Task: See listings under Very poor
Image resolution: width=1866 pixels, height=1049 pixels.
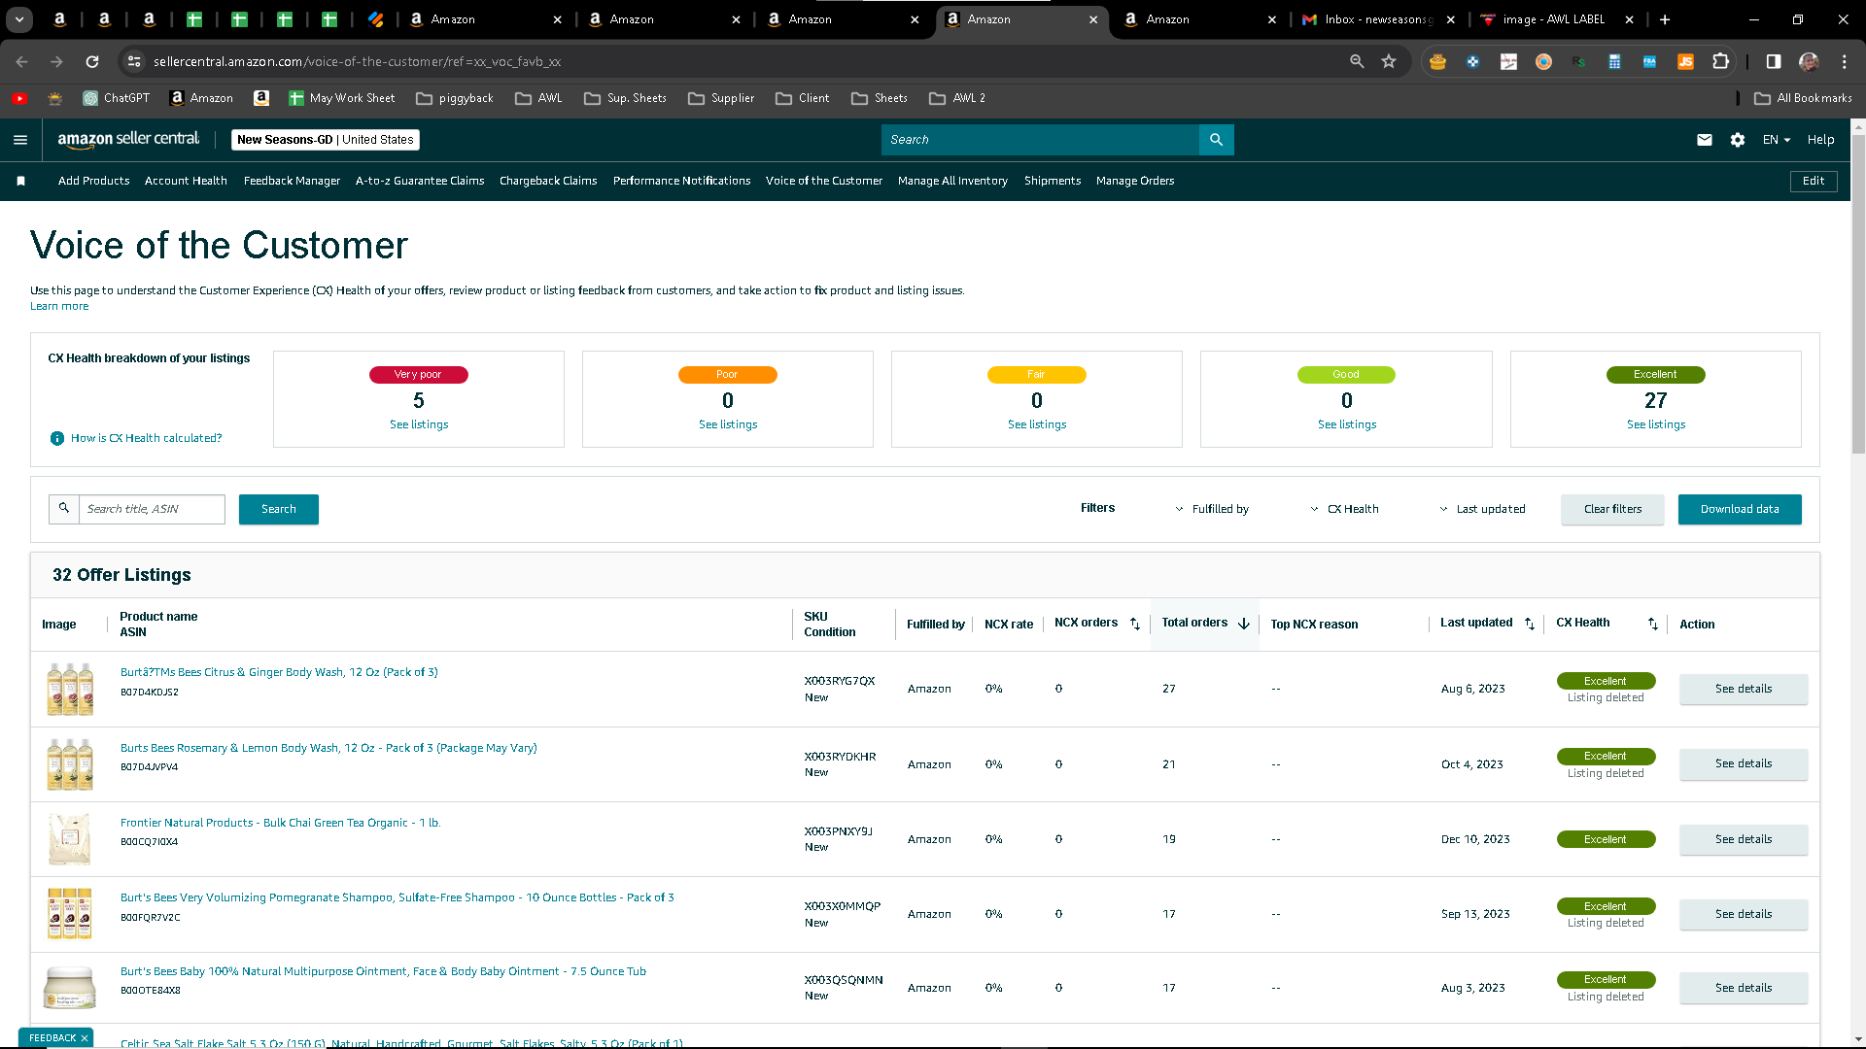Action: (x=419, y=424)
